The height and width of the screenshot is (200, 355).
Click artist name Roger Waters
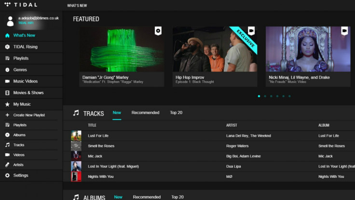[237, 146]
